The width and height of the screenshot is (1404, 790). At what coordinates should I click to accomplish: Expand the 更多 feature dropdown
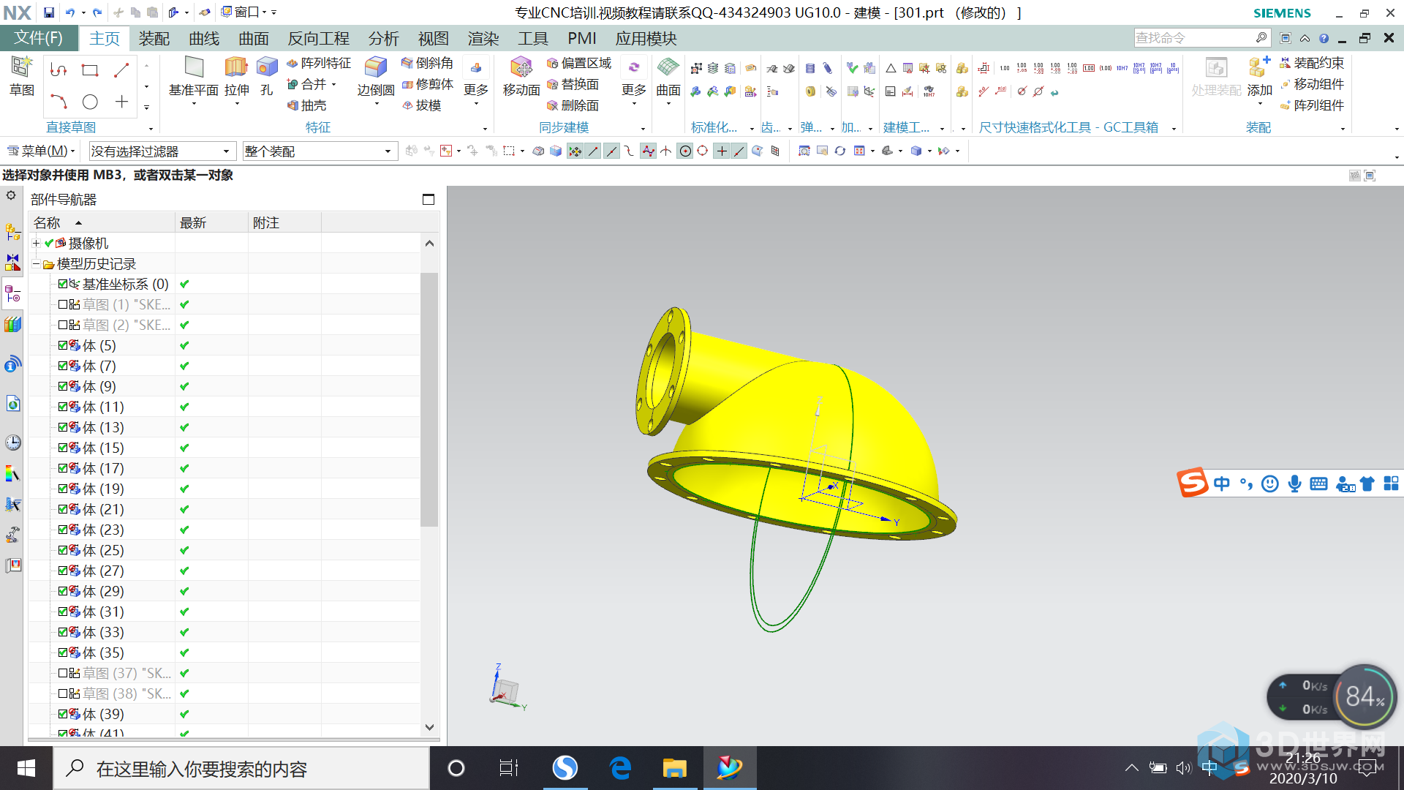click(476, 103)
